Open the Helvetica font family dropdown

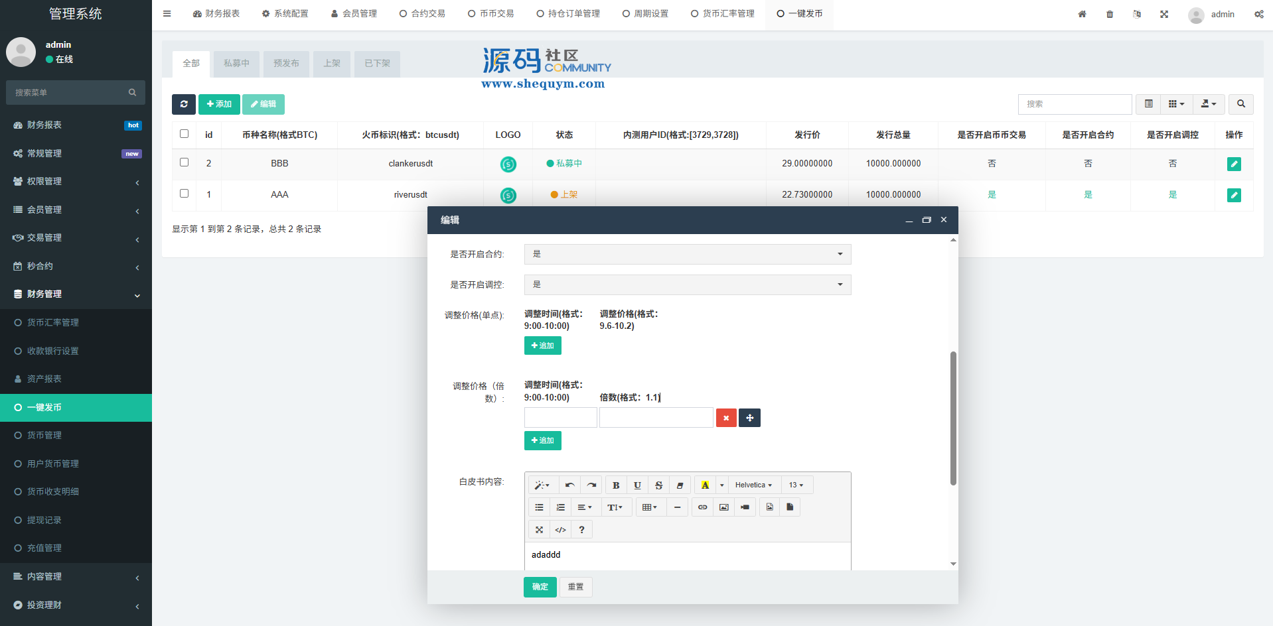[753, 485]
